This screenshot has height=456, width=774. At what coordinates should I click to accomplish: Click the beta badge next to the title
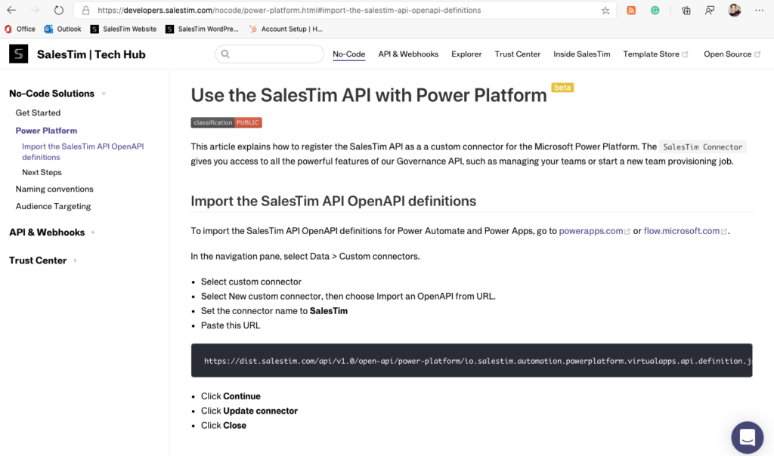click(562, 88)
